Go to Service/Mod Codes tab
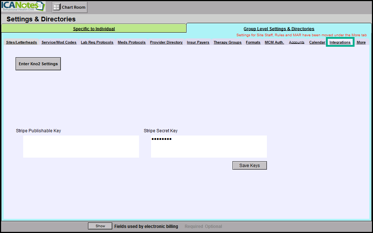The image size is (373, 233). click(x=59, y=42)
